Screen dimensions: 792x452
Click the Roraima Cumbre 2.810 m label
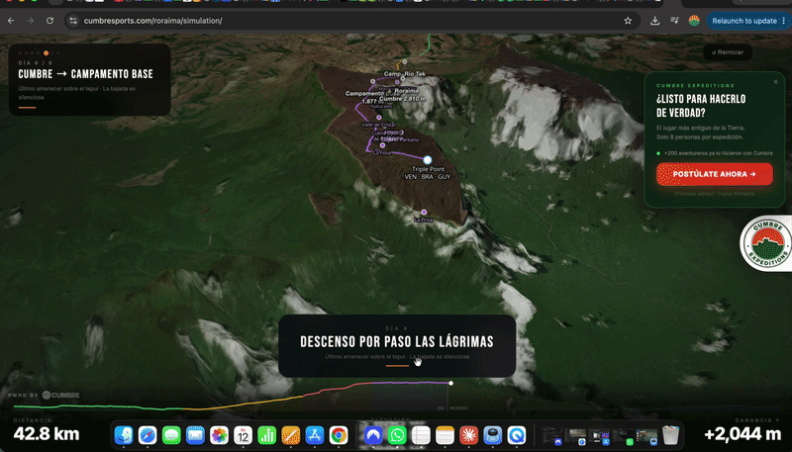403,95
